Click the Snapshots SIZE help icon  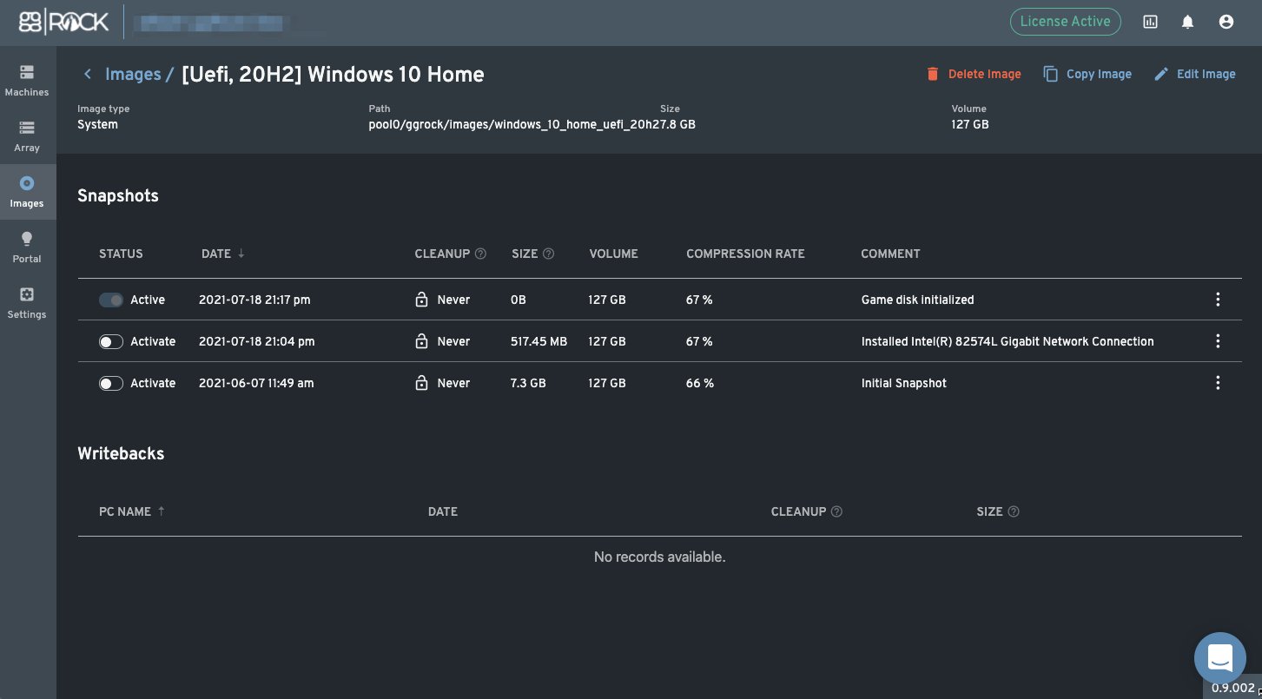pyautogui.click(x=548, y=254)
